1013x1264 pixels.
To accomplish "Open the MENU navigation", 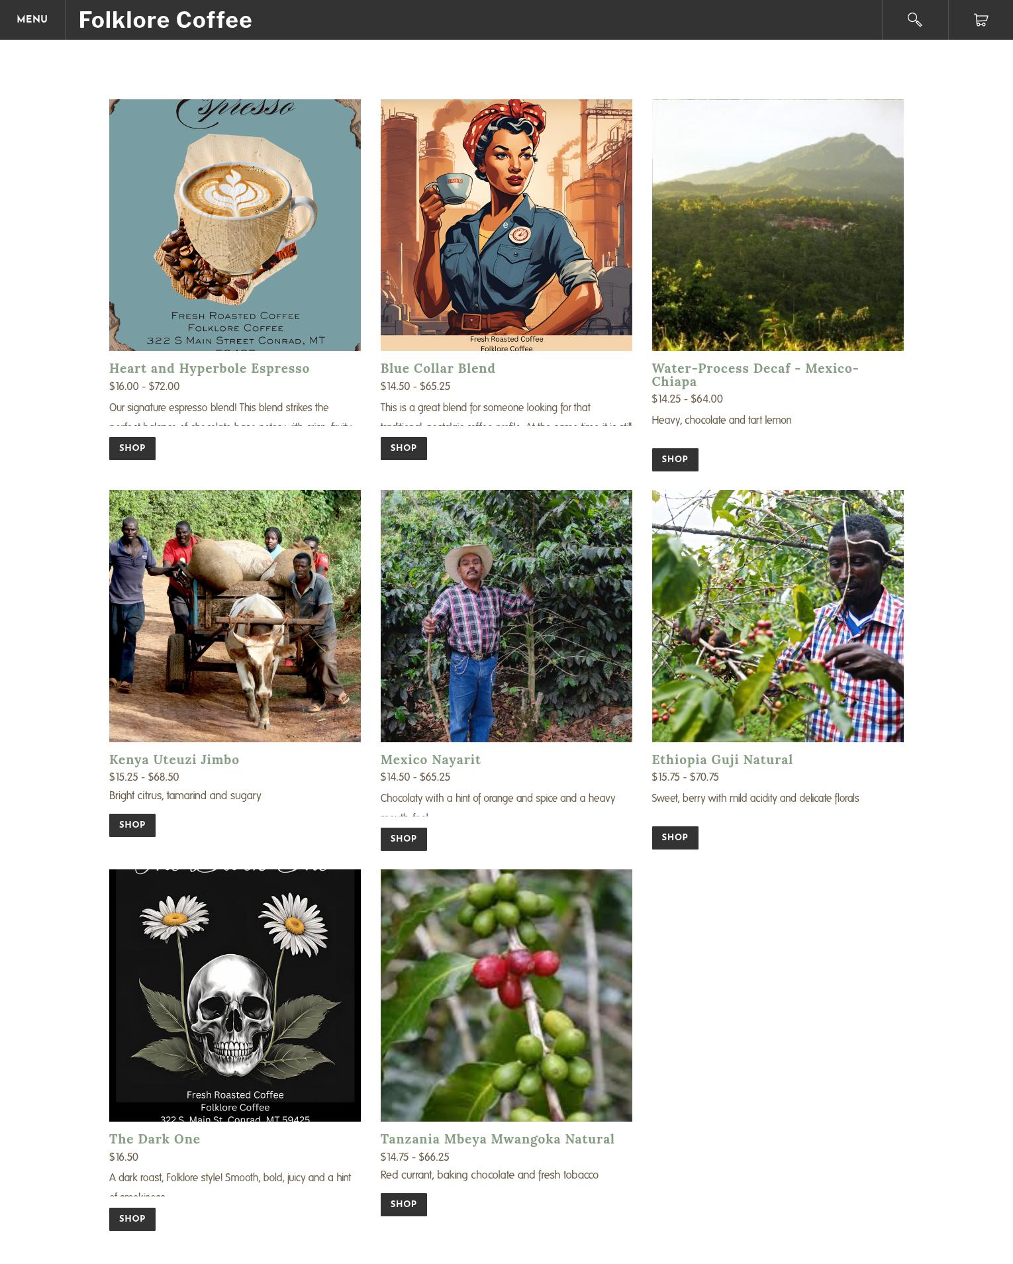I will click(x=32, y=20).
